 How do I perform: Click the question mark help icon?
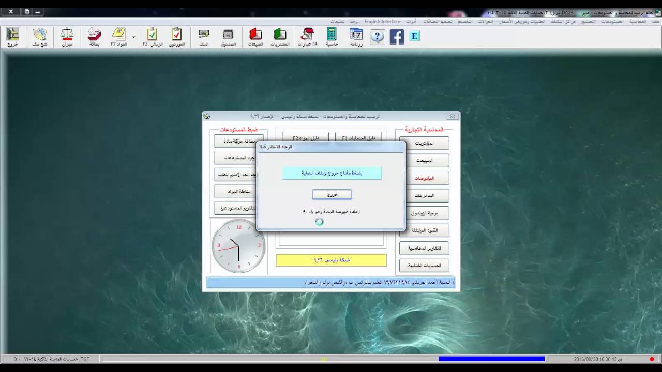coord(378,37)
